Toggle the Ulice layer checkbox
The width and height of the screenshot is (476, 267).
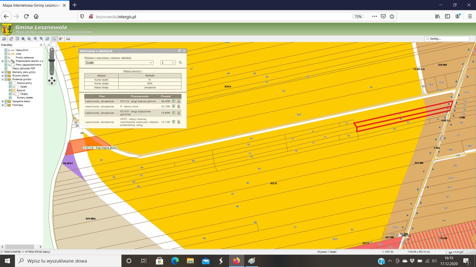pyautogui.click(x=6, y=54)
